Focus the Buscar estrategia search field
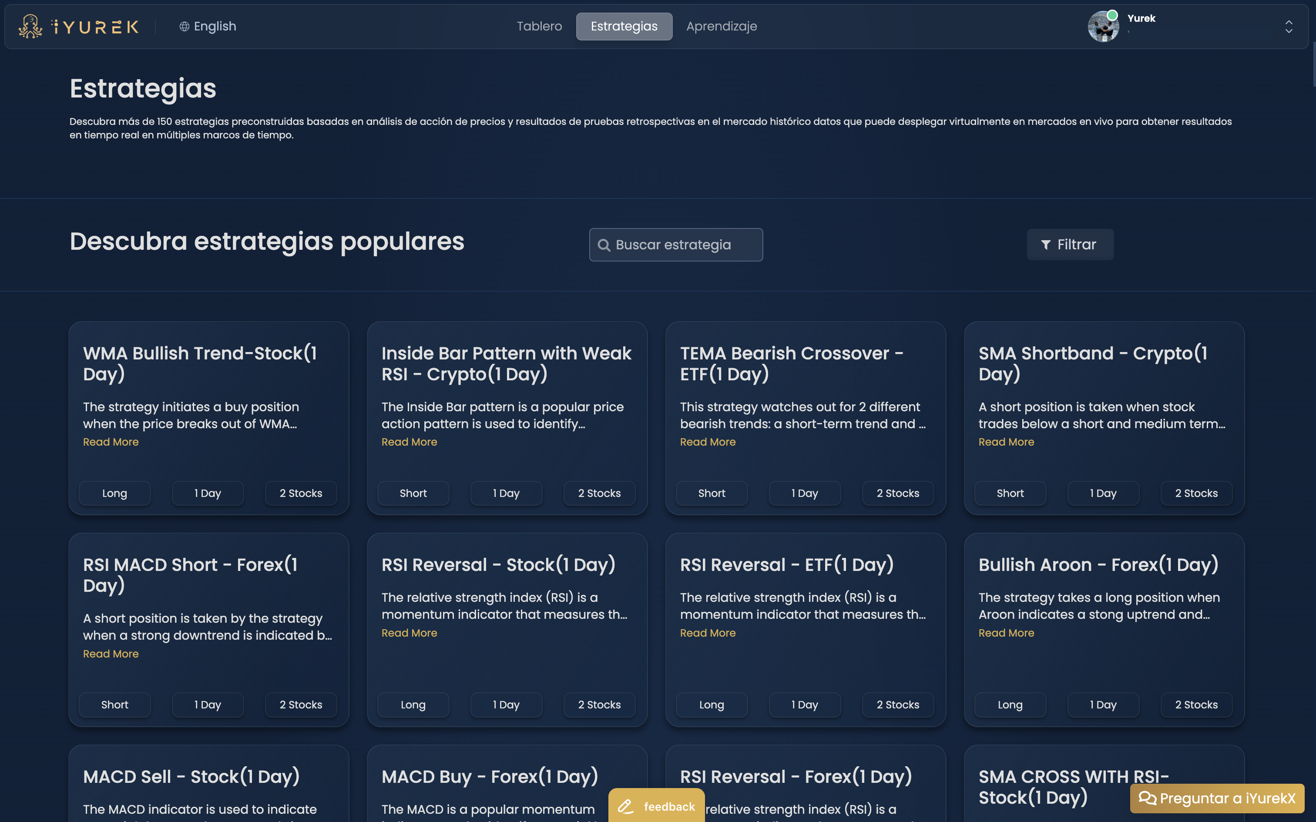1316x822 pixels. [676, 245]
